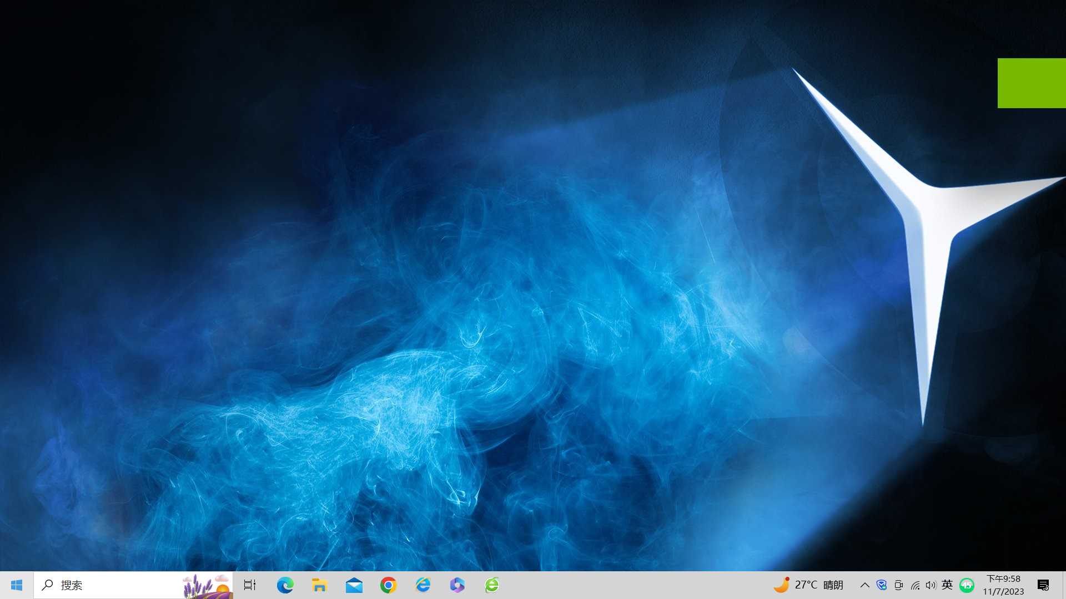This screenshot has height=599, width=1066.
Task: Open the Wi-Fi network tray icon
Action: click(x=915, y=585)
